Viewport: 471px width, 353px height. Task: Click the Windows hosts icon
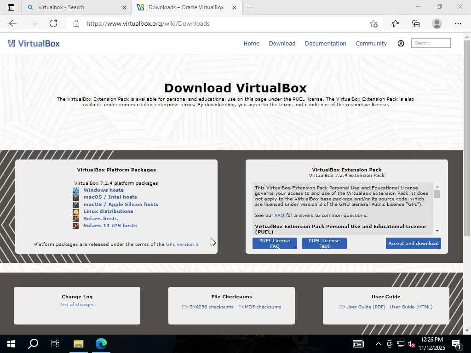[x=76, y=190]
